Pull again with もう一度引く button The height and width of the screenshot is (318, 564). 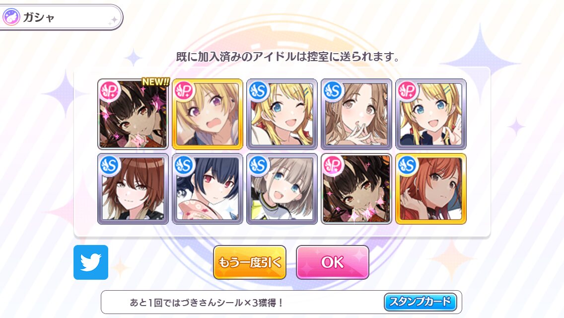[250, 262]
